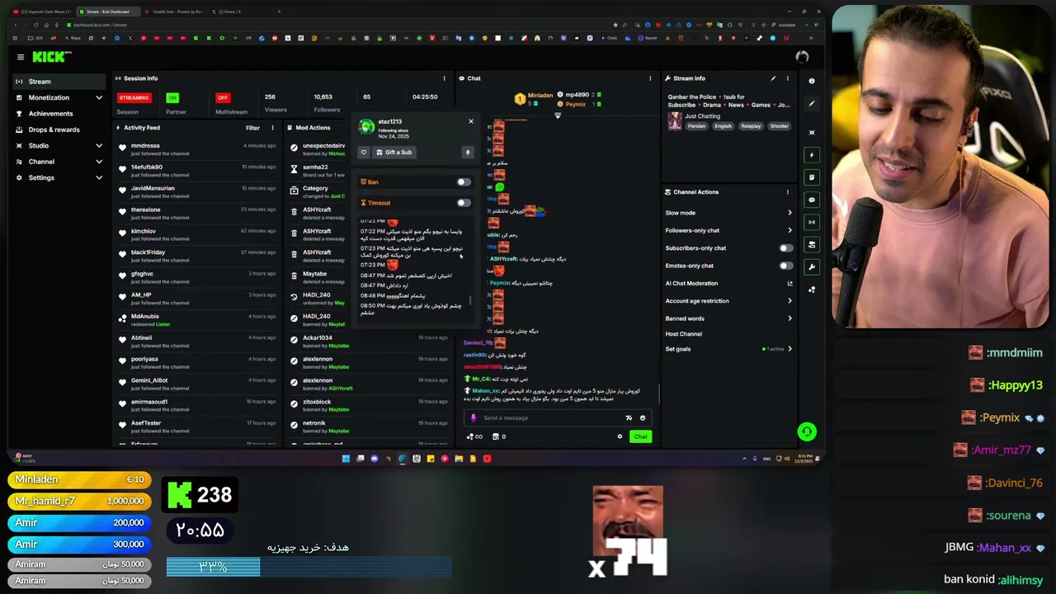The height and width of the screenshot is (594, 1056).
Task: Click the green Chat send button
Action: (640, 436)
